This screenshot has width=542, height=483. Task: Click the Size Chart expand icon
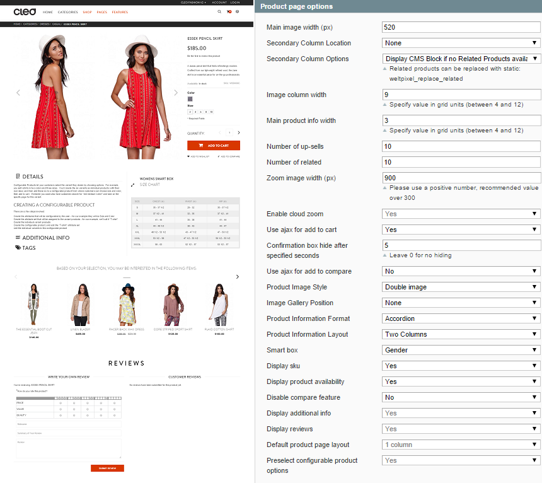[132, 185]
